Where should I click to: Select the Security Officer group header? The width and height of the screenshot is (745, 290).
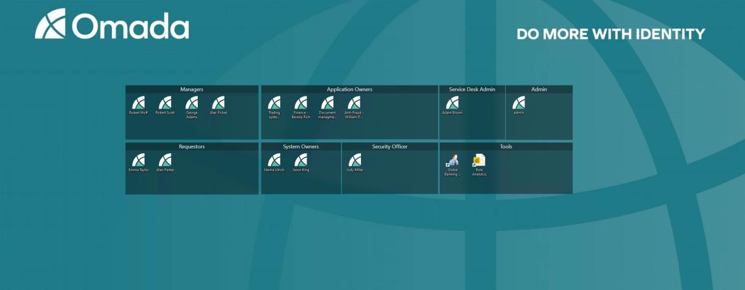pos(390,147)
